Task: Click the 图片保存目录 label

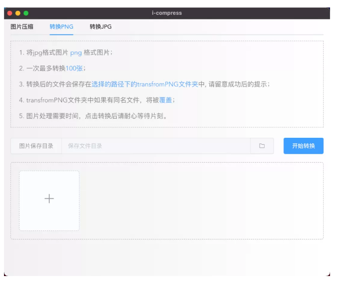Action: point(36,146)
